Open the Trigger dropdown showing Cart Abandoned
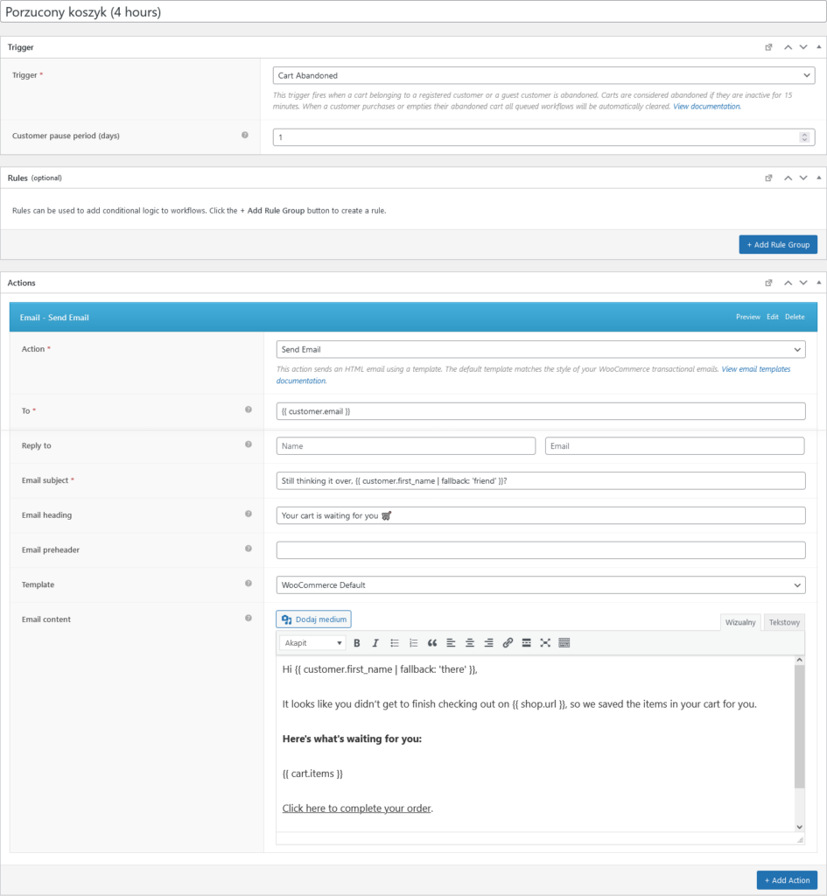827x896 pixels. pos(543,75)
